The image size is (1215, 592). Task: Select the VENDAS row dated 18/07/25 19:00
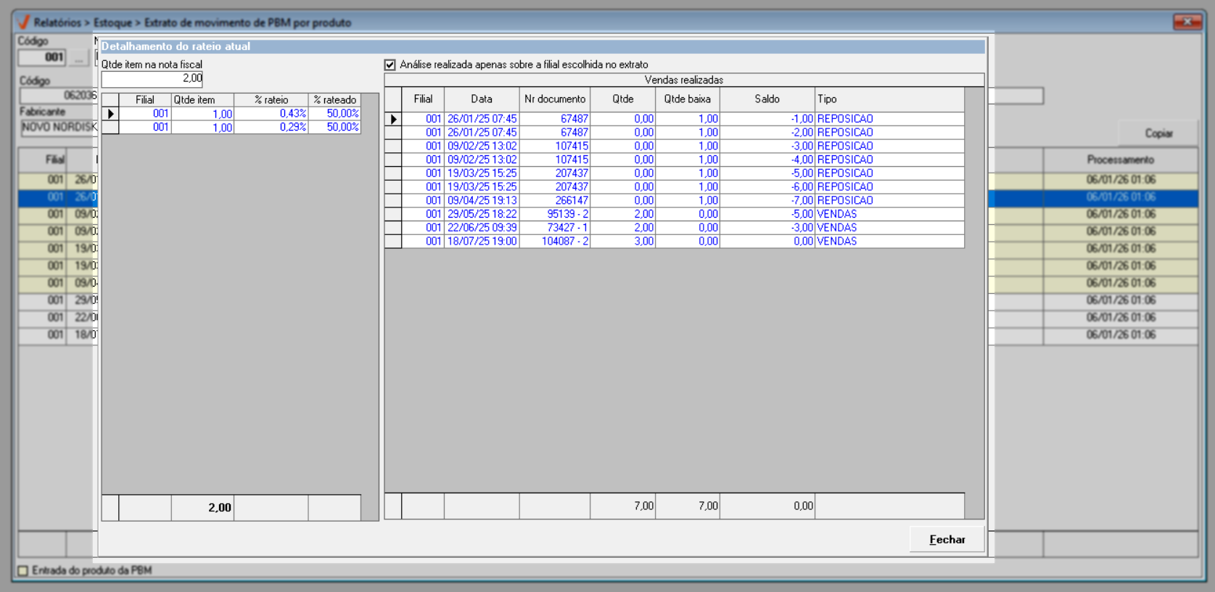click(x=482, y=242)
